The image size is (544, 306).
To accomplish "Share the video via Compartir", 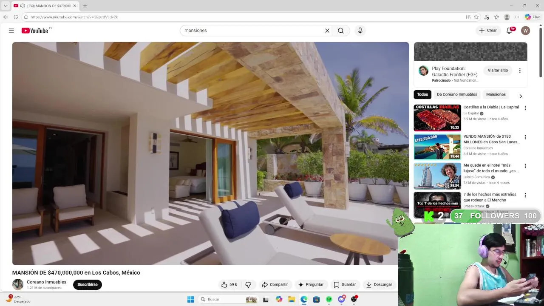I will 275,285.
